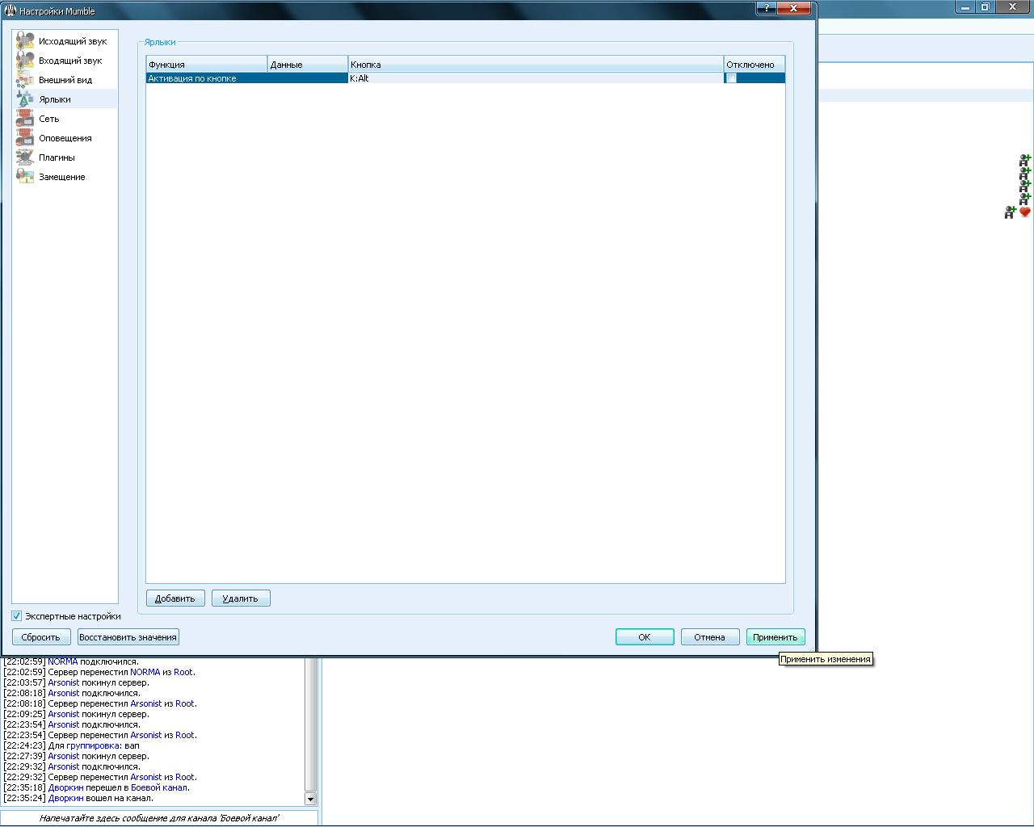Sort by the Кнопка column header

(x=535, y=65)
